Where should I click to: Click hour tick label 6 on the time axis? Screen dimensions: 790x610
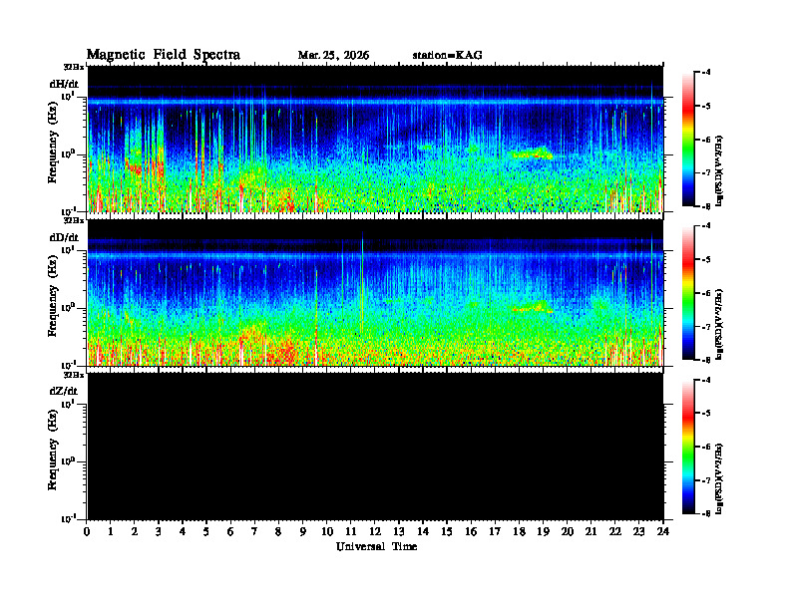[230, 532]
